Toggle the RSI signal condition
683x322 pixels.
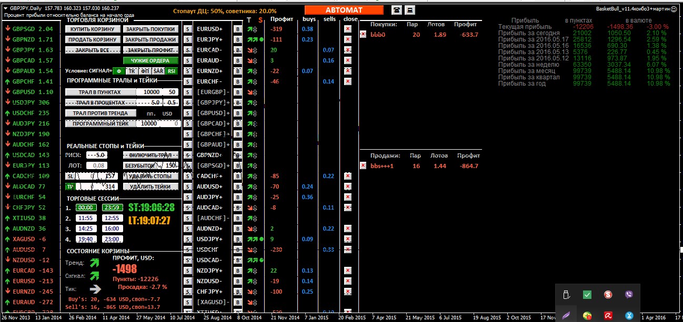pos(172,71)
